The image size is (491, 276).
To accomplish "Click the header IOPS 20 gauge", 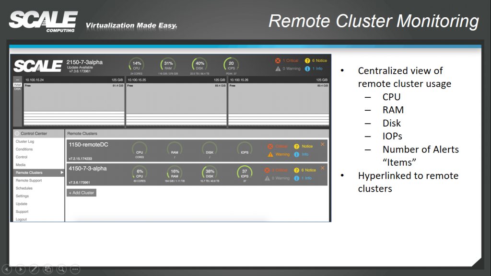I will coord(231,65).
